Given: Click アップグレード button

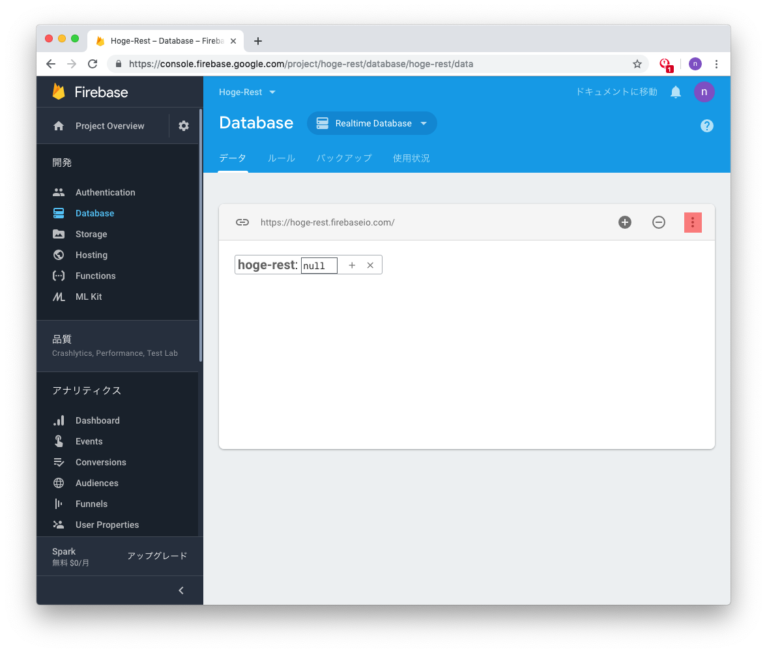Looking at the screenshot, I should 157,556.
